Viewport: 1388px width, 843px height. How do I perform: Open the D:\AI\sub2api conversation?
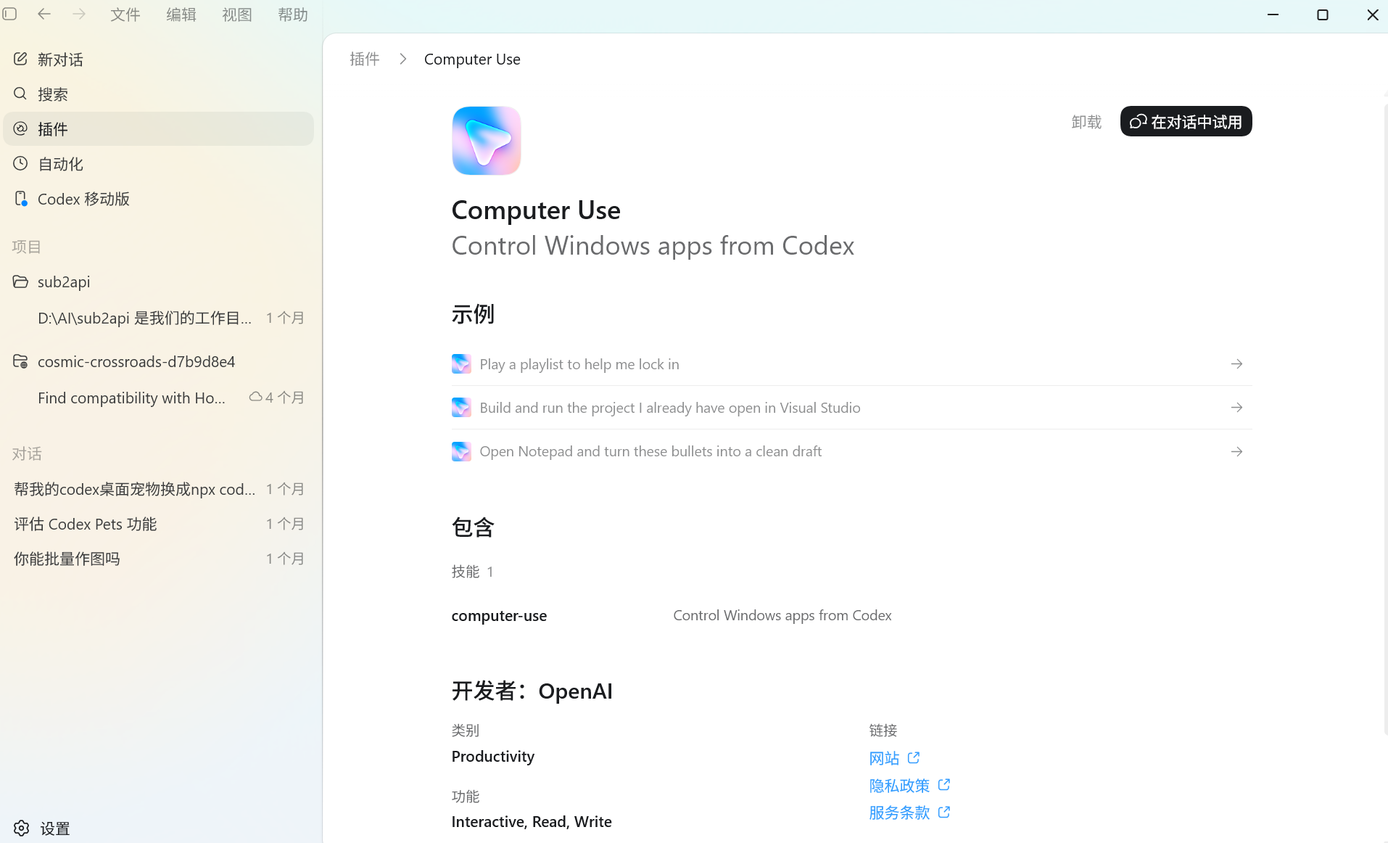pos(158,318)
